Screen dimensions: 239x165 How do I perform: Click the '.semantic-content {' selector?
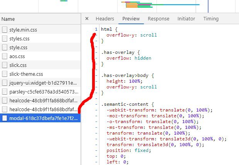(128, 104)
